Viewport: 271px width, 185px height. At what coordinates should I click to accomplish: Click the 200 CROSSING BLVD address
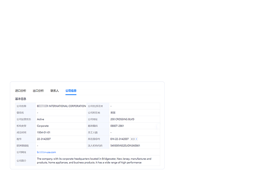(122, 119)
